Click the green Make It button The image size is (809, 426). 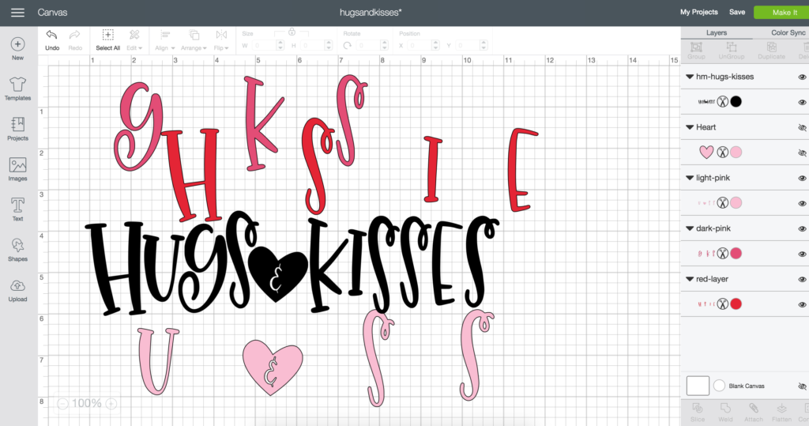777,13
